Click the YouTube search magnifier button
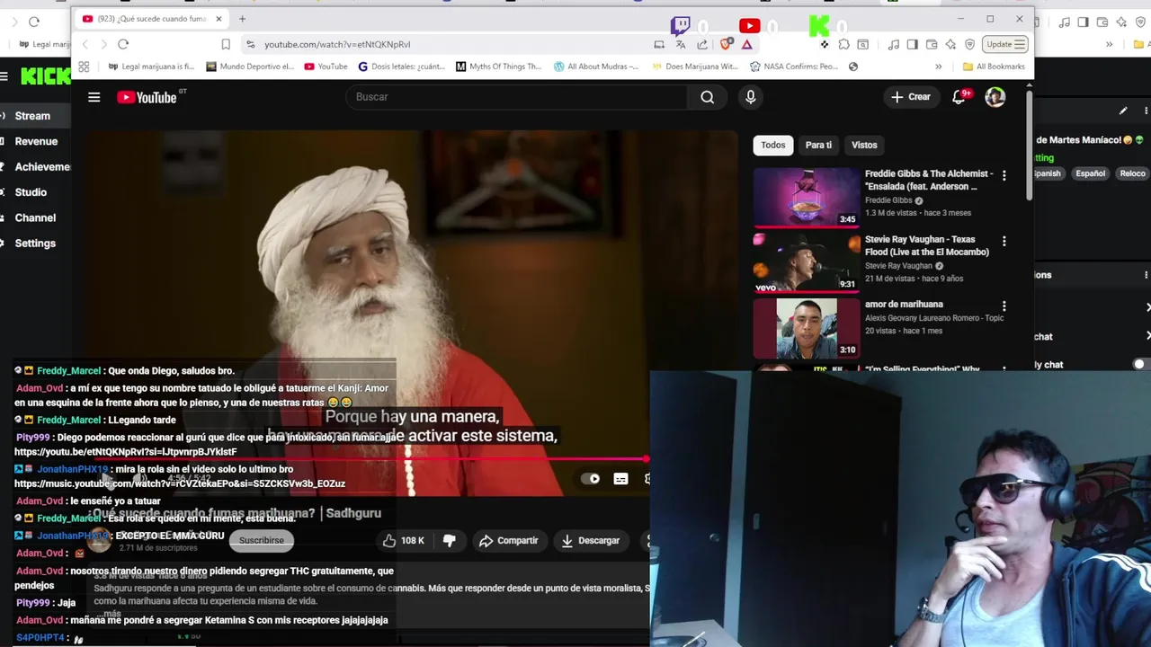The height and width of the screenshot is (647, 1151). [708, 97]
